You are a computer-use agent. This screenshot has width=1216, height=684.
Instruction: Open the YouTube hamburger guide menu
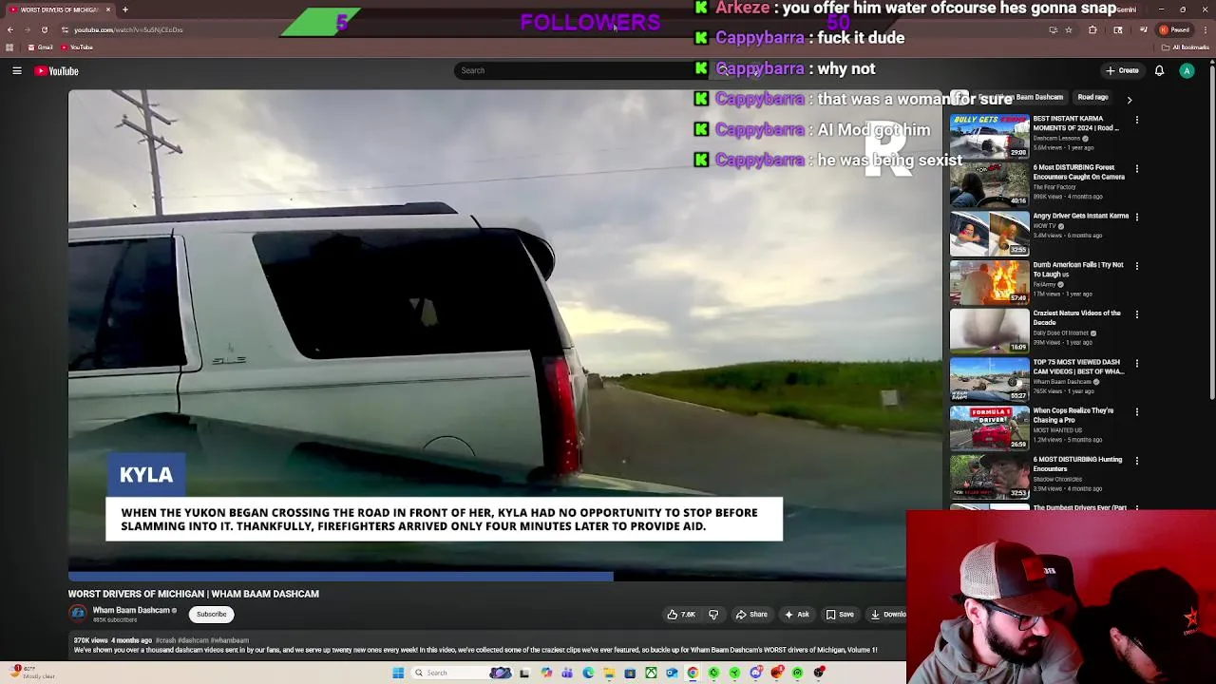tap(17, 70)
